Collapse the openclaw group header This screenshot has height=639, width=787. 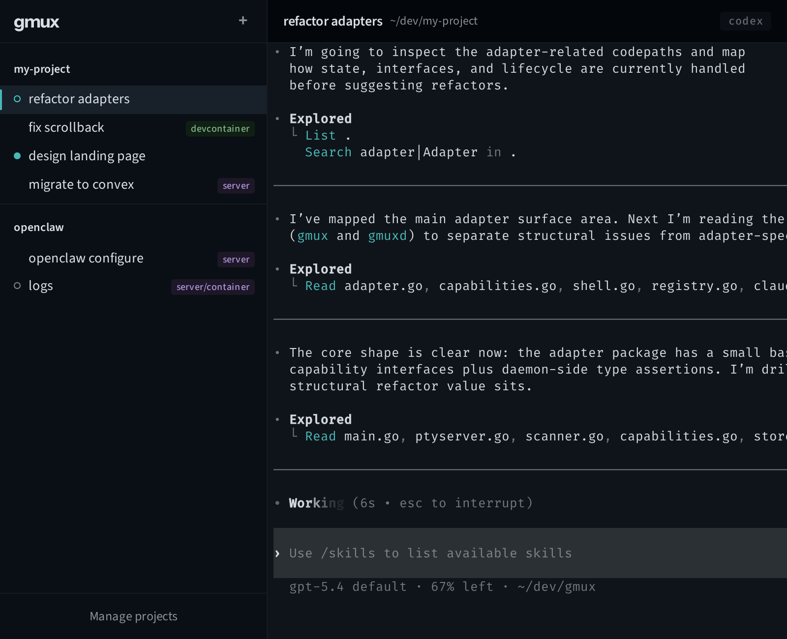pyautogui.click(x=39, y=228)
